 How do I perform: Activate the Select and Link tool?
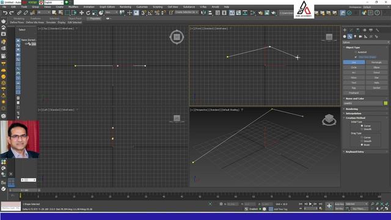[x=19, y=13]
